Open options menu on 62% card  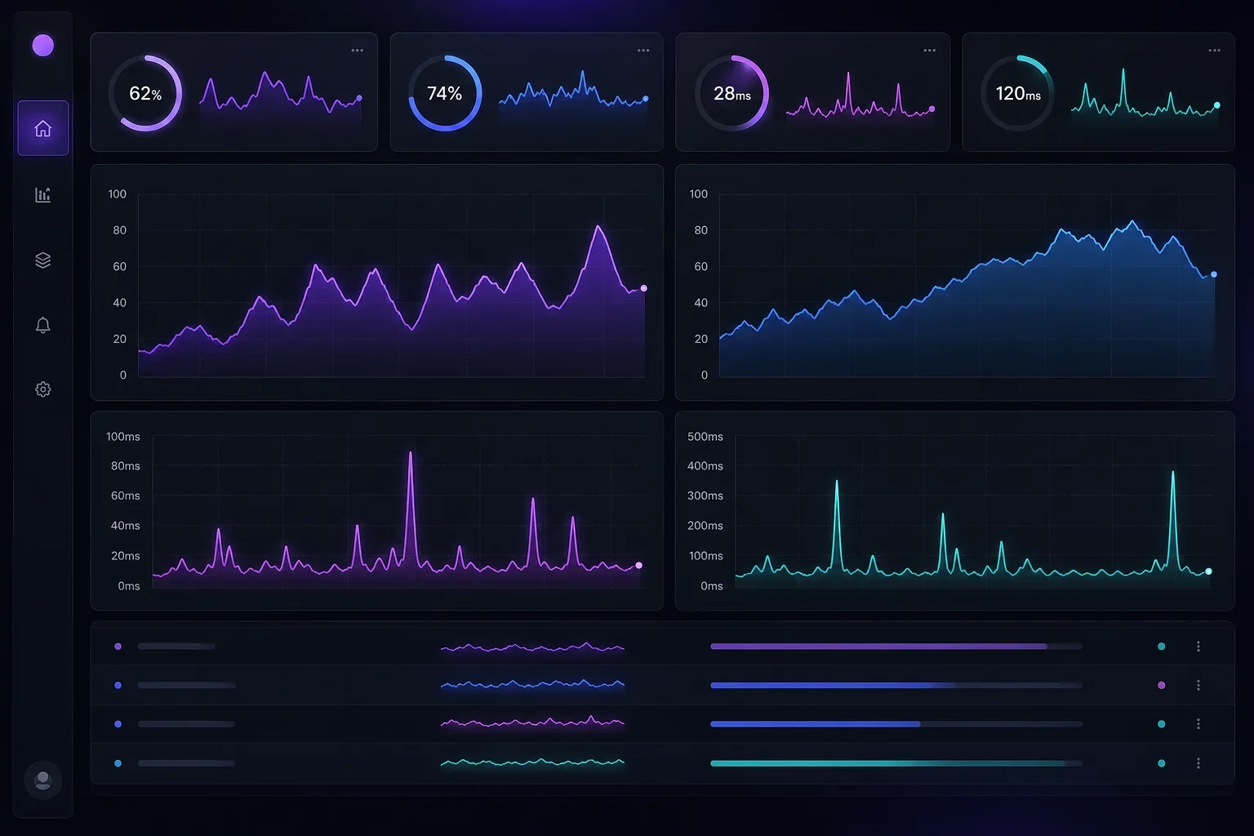tap(358, 51)
